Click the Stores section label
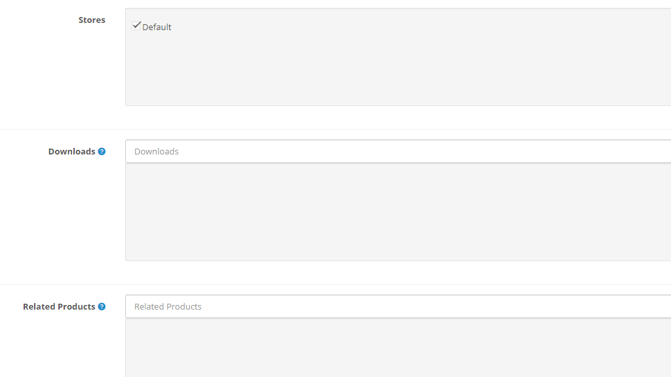Viewport: 671px width, 377px height. click(x=92, y=20)
